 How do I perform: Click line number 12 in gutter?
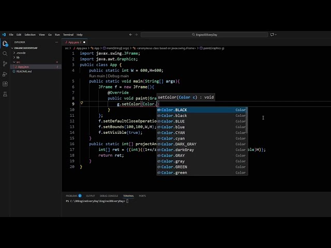[x=72, y=121]
